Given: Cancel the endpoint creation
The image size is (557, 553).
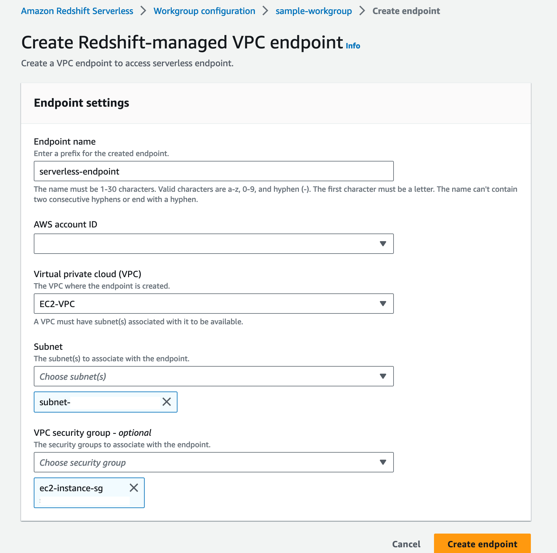Looking at the screenshot, I should [406, 544].
